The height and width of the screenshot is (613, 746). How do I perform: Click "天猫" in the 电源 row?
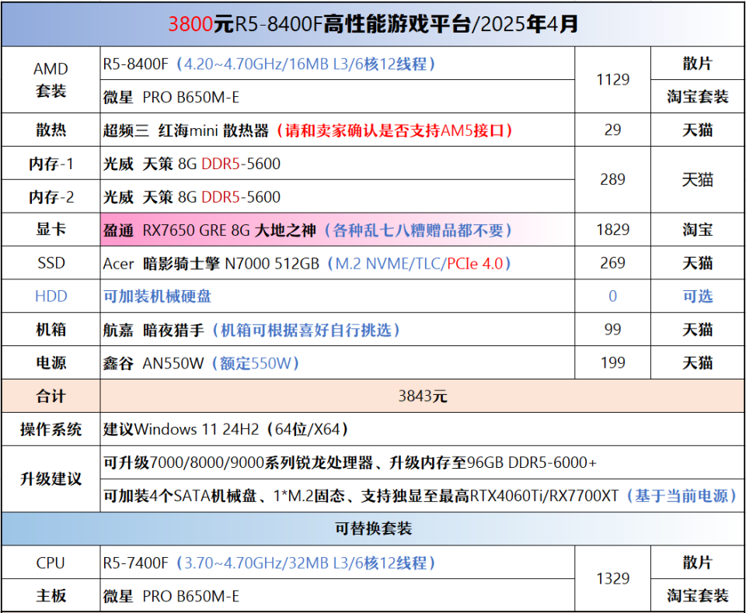click(x=698, y=362)
